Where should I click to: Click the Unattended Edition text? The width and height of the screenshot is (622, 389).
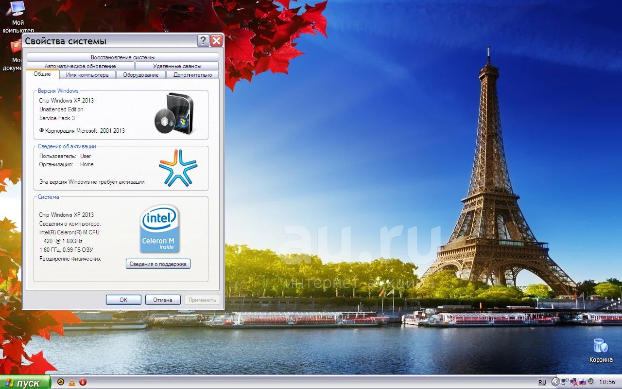(61, 109)
